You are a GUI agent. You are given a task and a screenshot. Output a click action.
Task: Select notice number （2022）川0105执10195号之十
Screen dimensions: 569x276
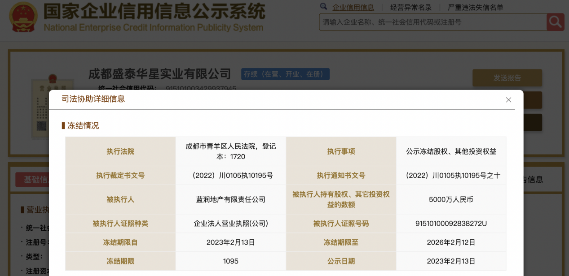(x=451, y=176)
